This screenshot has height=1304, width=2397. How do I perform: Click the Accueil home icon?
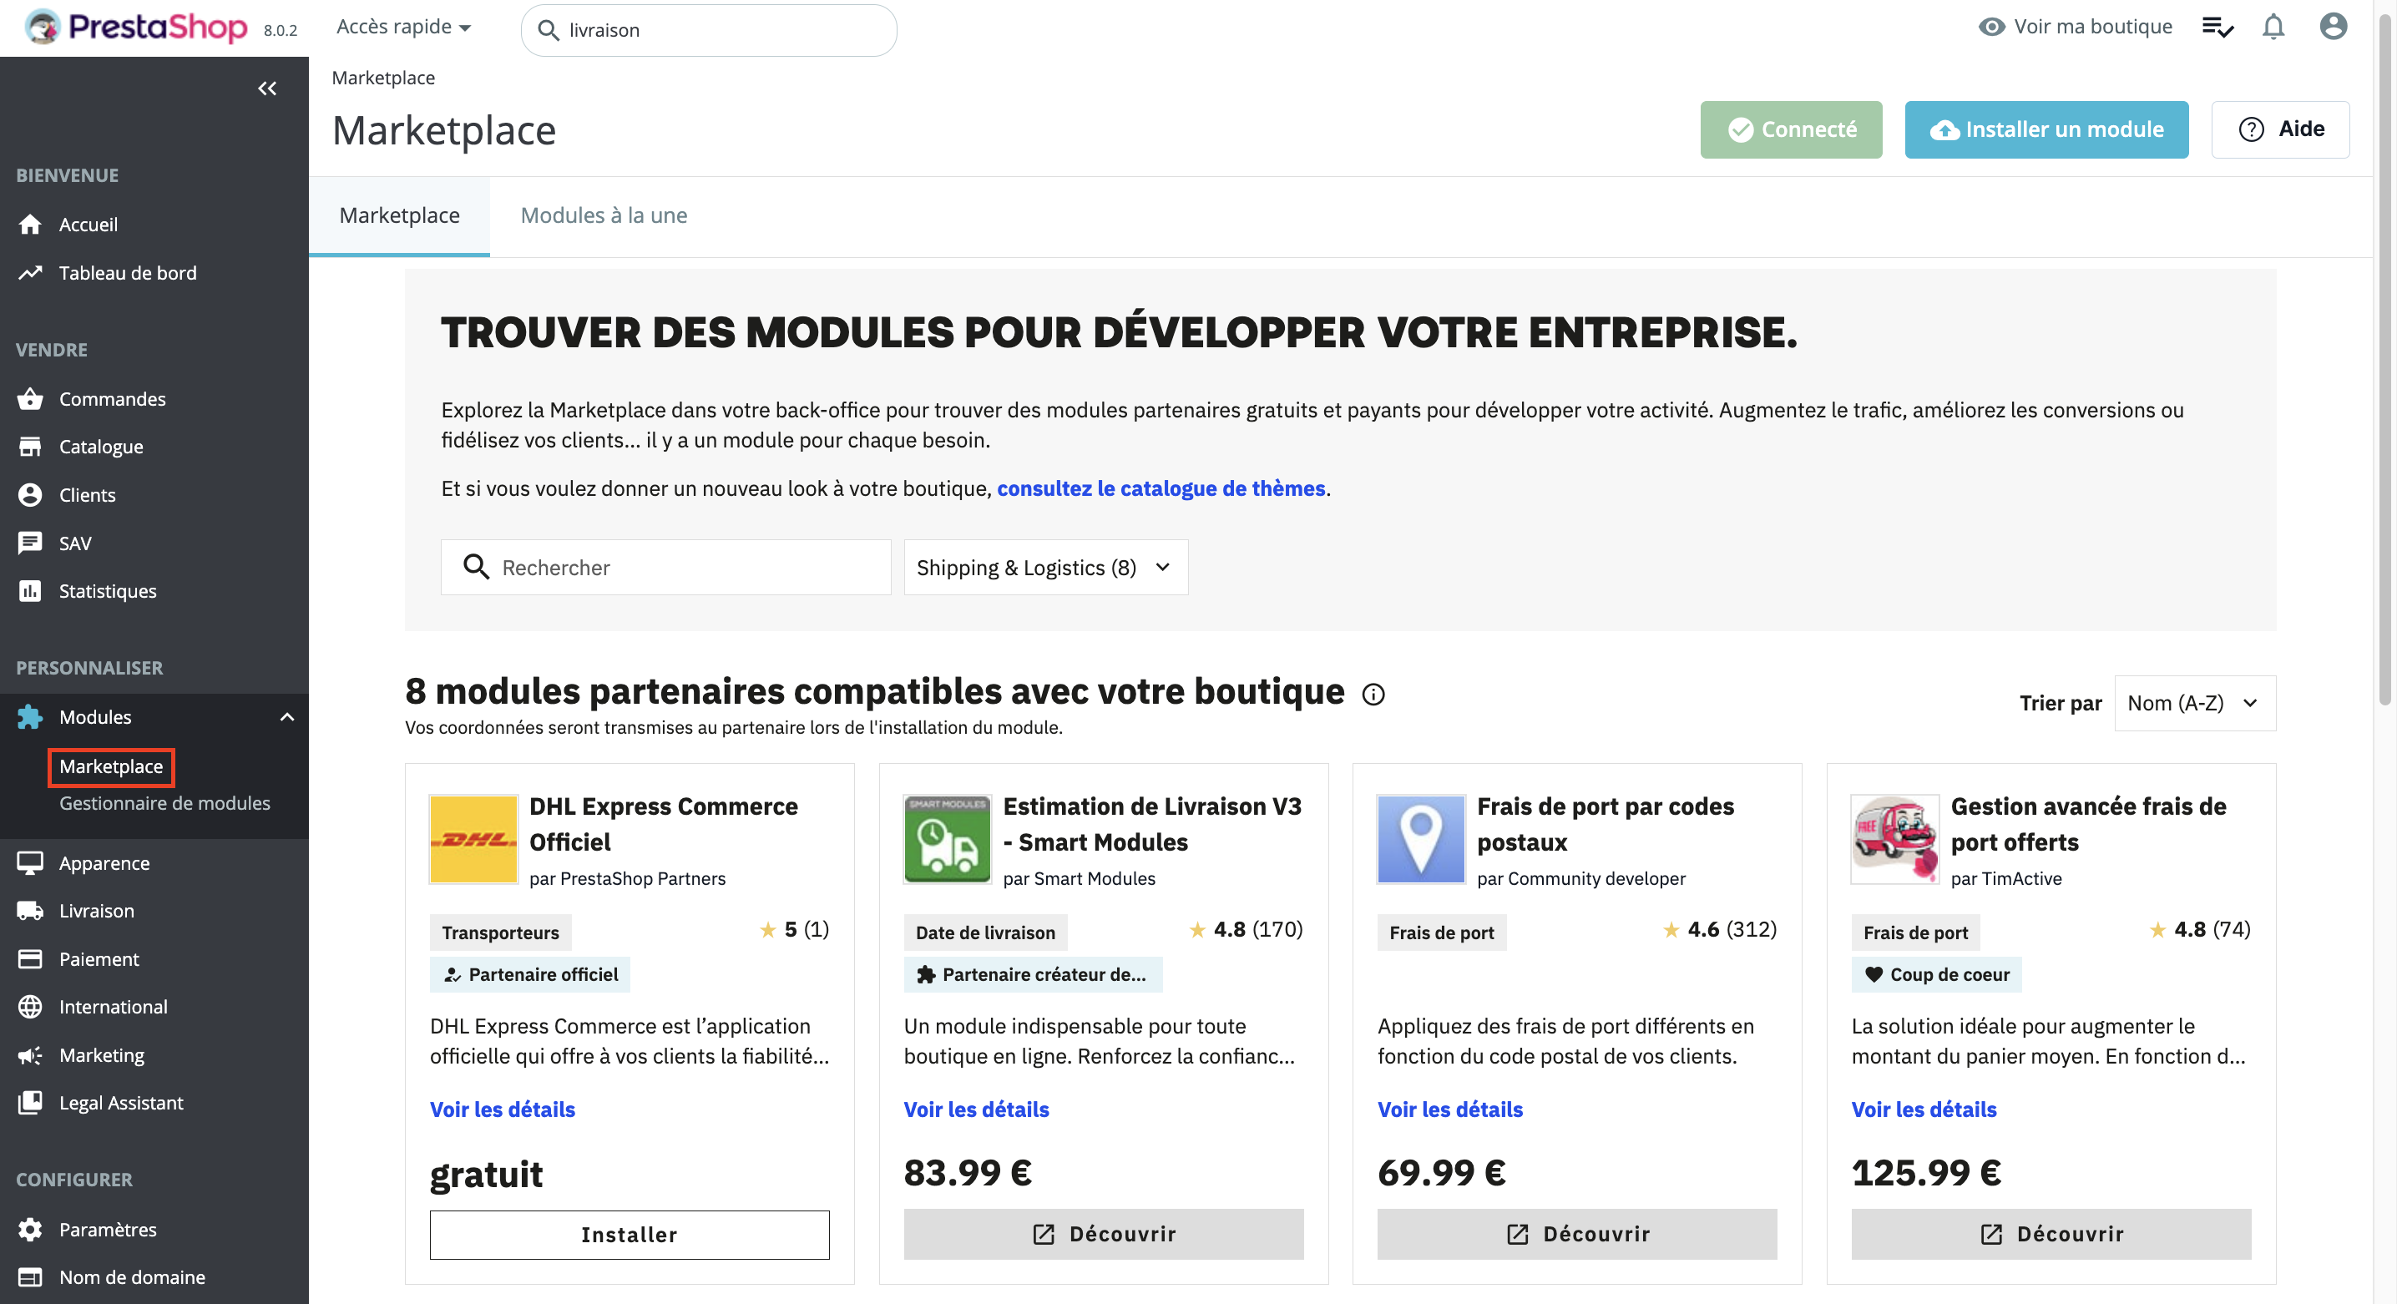tap(30, 225)
